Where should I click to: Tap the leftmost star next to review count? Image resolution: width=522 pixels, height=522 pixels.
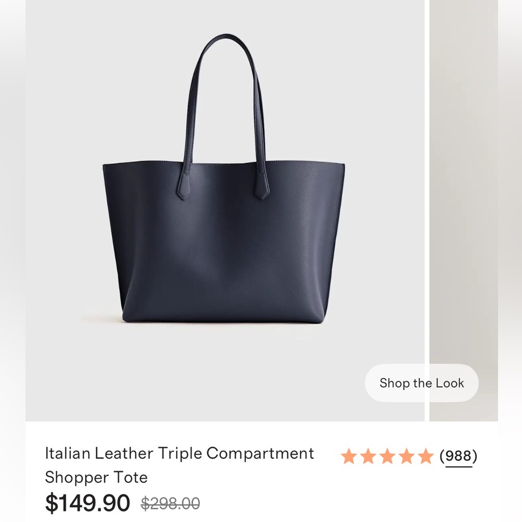tap(349, 457)
